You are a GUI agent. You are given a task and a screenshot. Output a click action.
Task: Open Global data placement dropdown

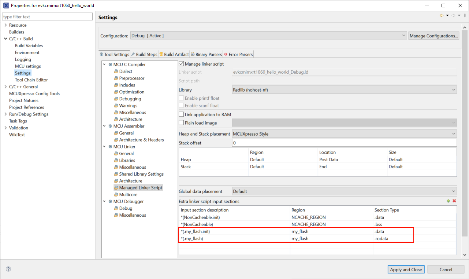(344, 191)
